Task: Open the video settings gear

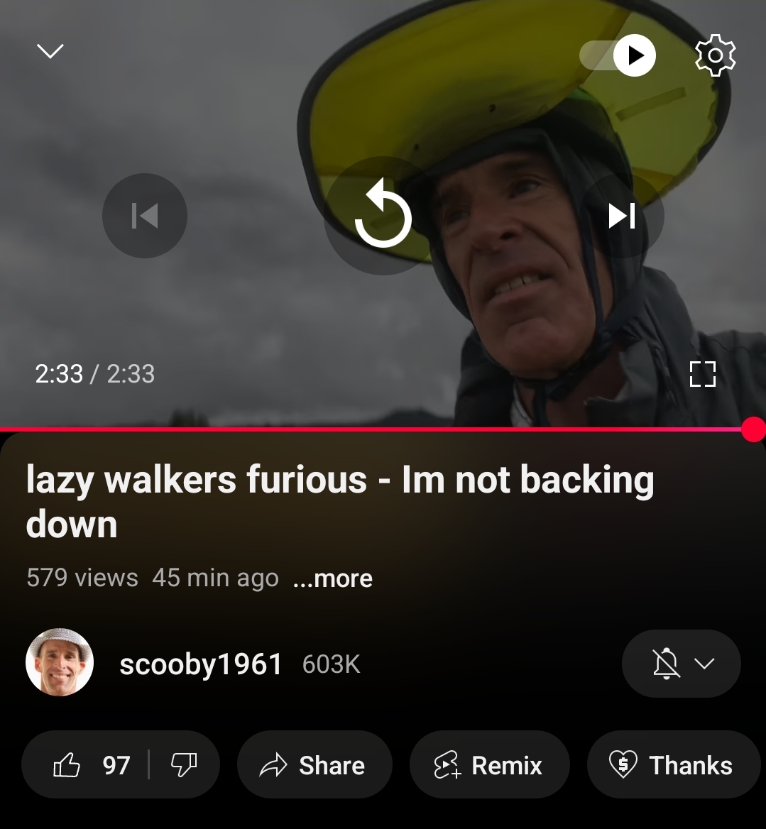Action: [x=716, y=55]
